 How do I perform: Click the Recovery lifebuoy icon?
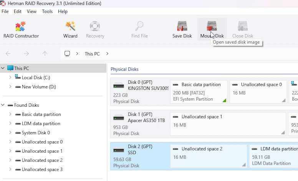[95, 26]
